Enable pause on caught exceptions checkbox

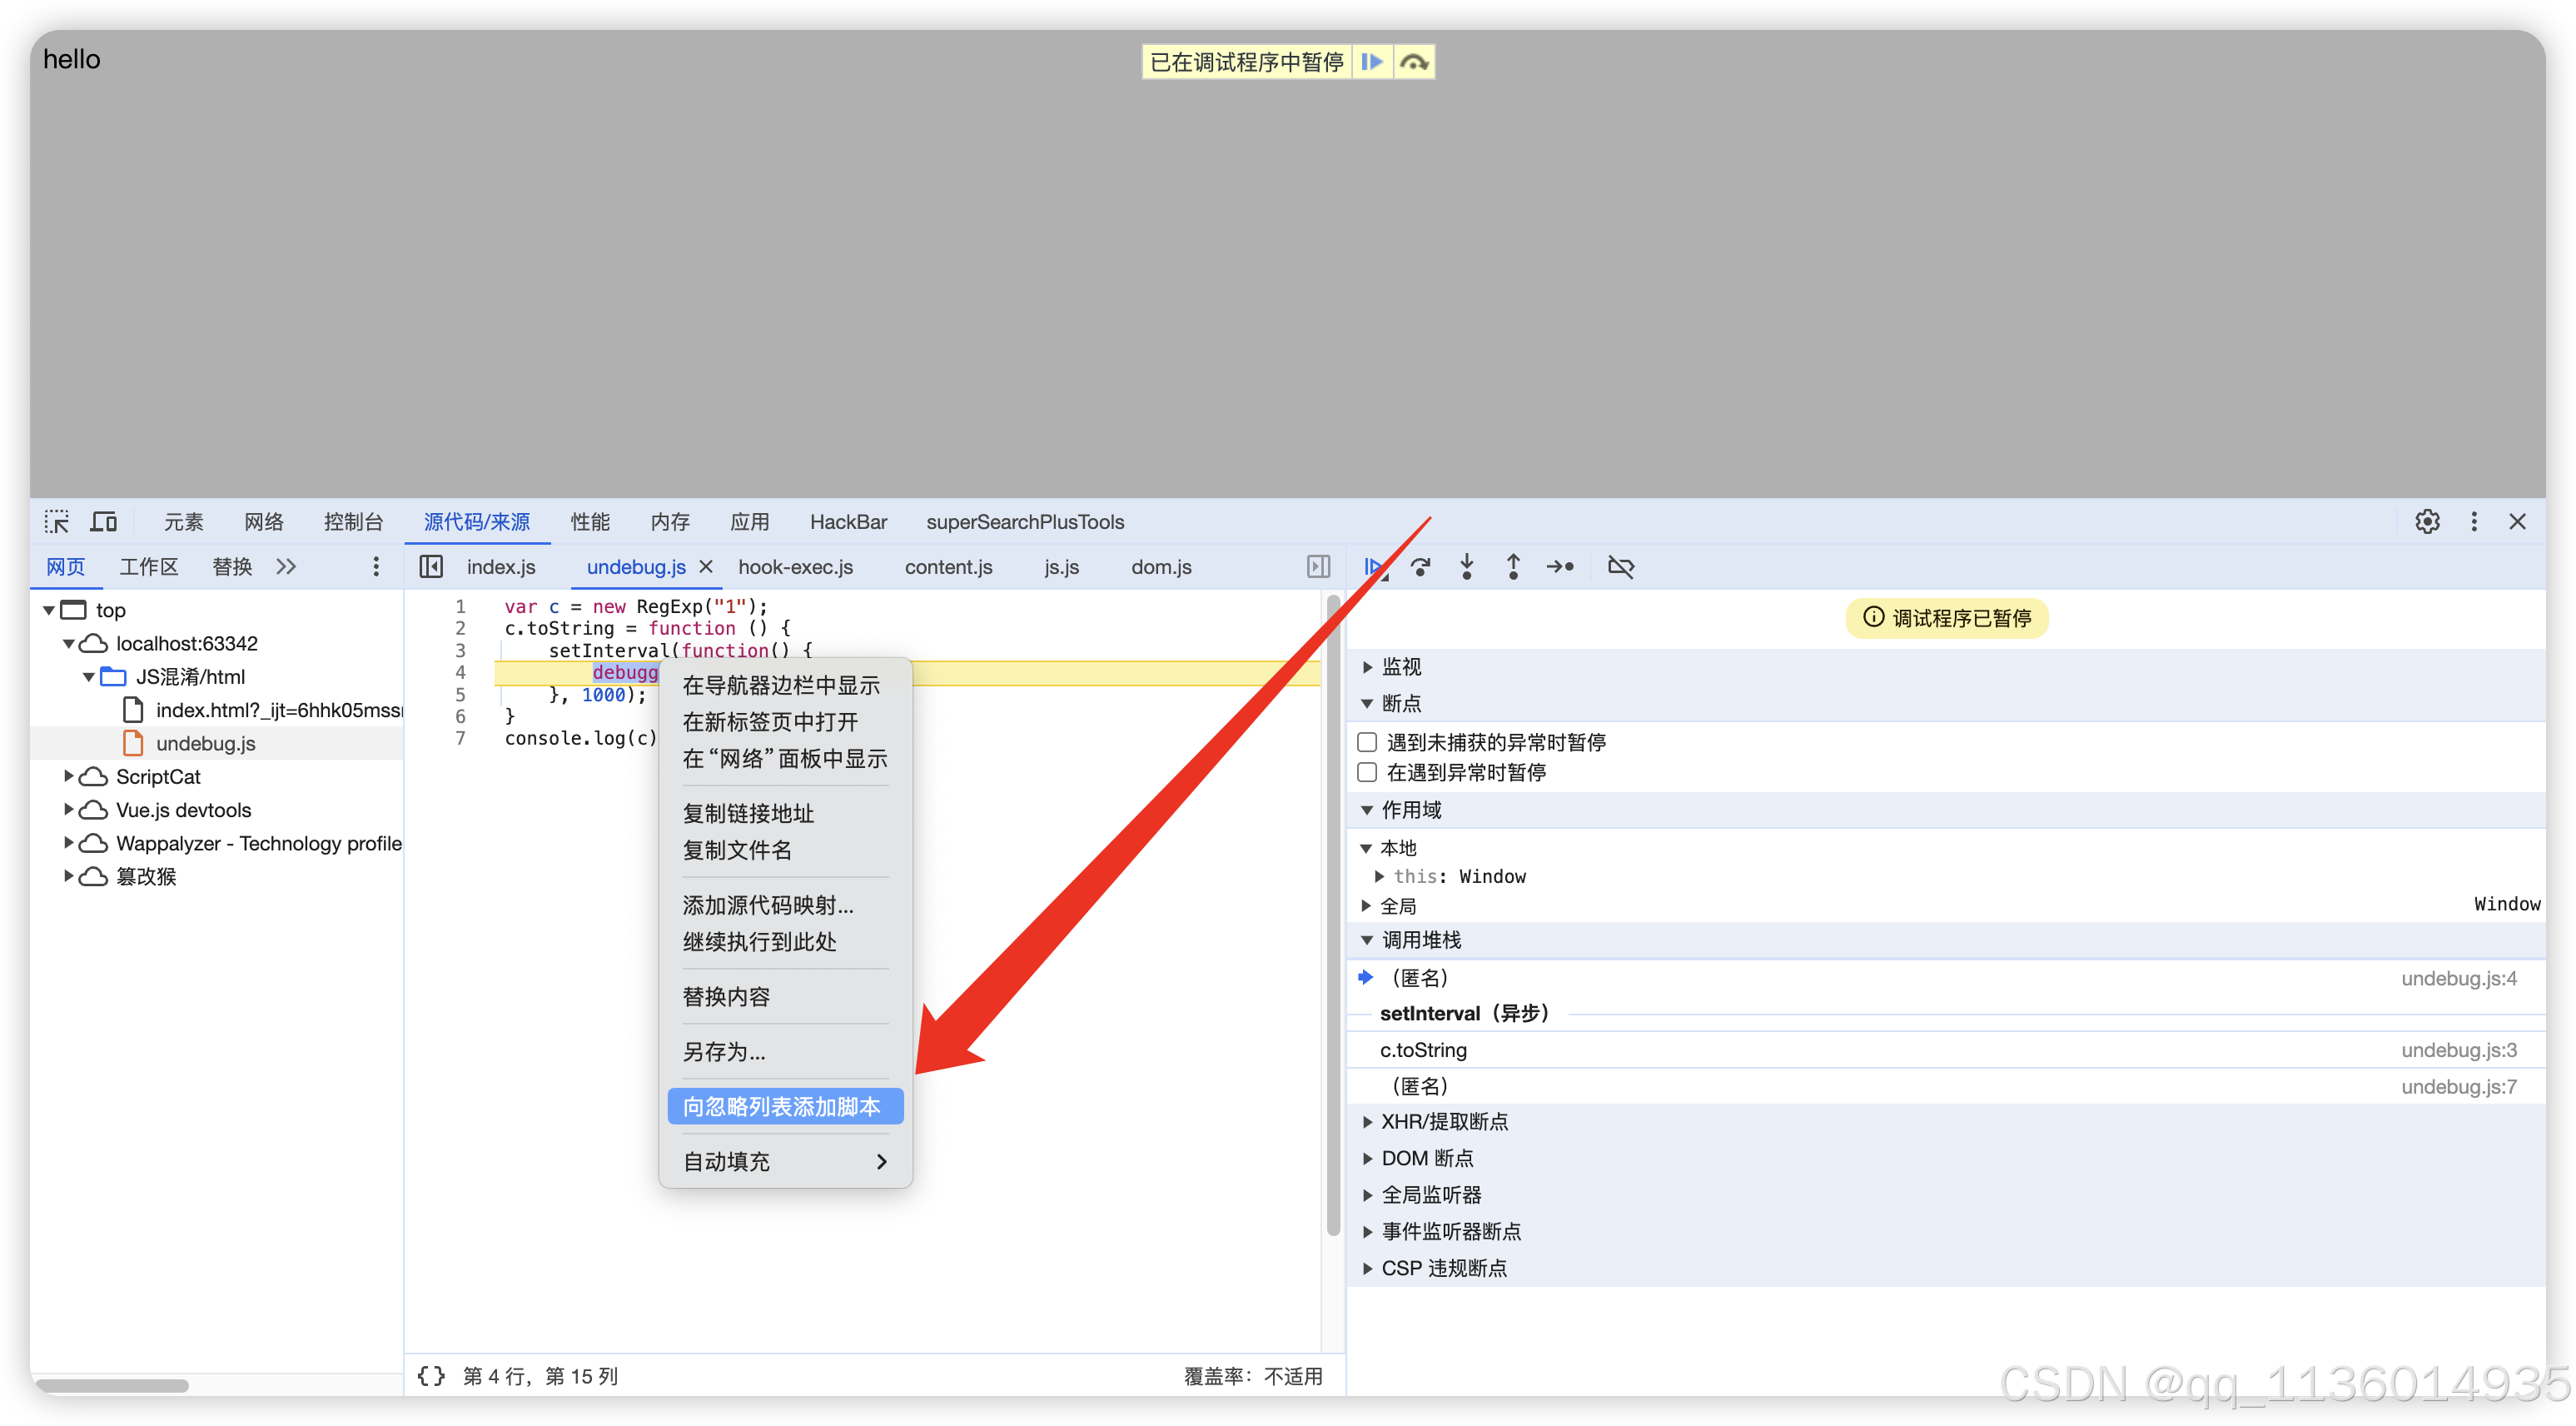click(x=1367, y=772)
